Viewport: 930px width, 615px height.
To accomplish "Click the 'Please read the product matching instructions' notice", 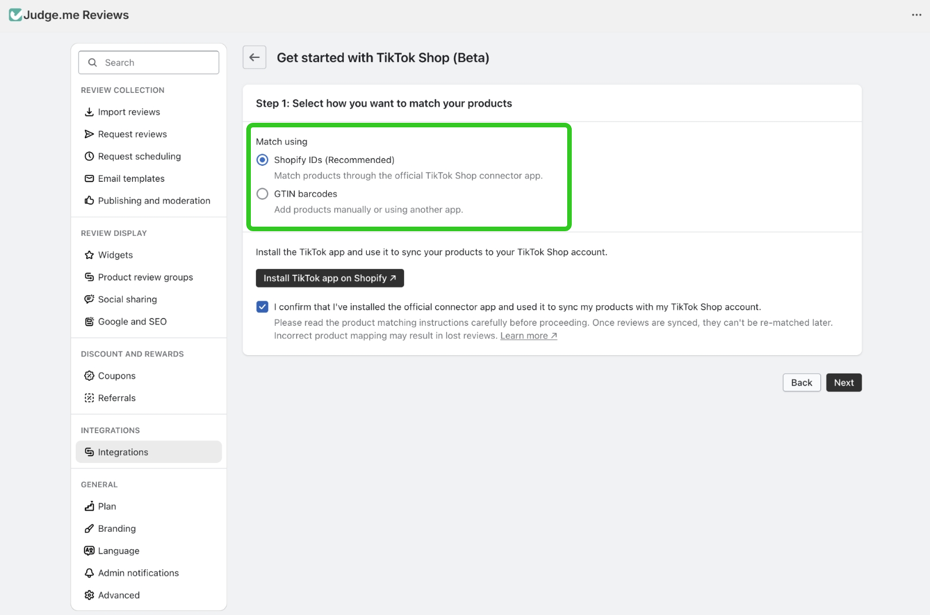I will click(553, 329).
